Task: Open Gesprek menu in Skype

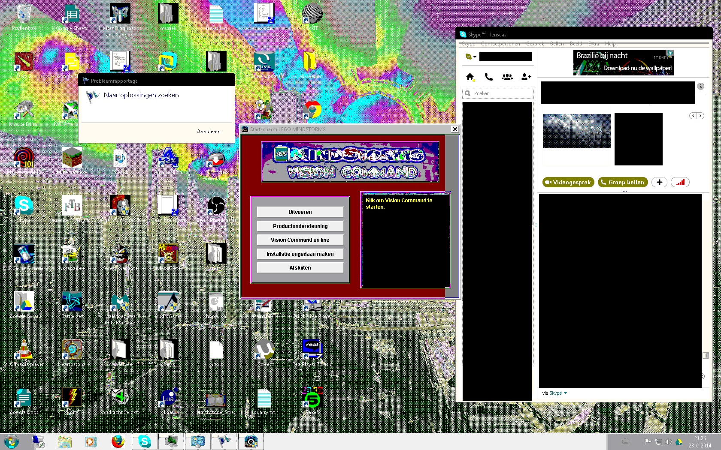Action: coord(535,44)
